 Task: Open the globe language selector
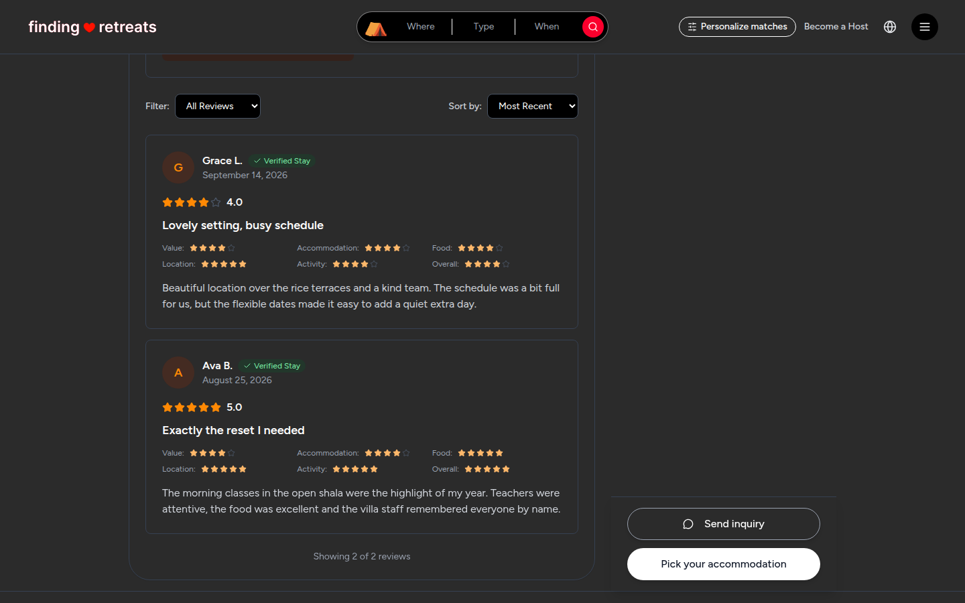[x=890, y=27]
